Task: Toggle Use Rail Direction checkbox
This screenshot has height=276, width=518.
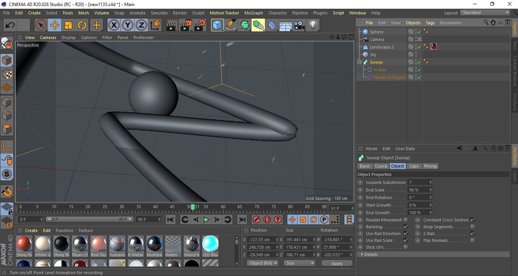Action: coord(406,234)
